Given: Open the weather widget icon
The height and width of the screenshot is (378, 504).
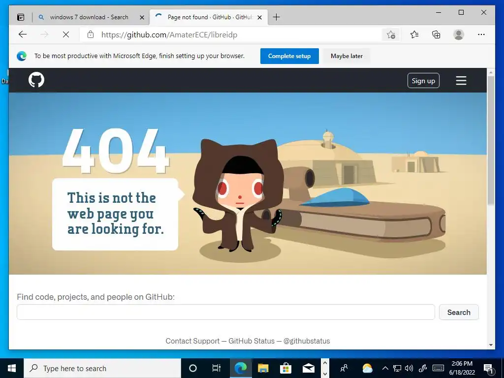Looking at the screenshot, I should point(367,368).
